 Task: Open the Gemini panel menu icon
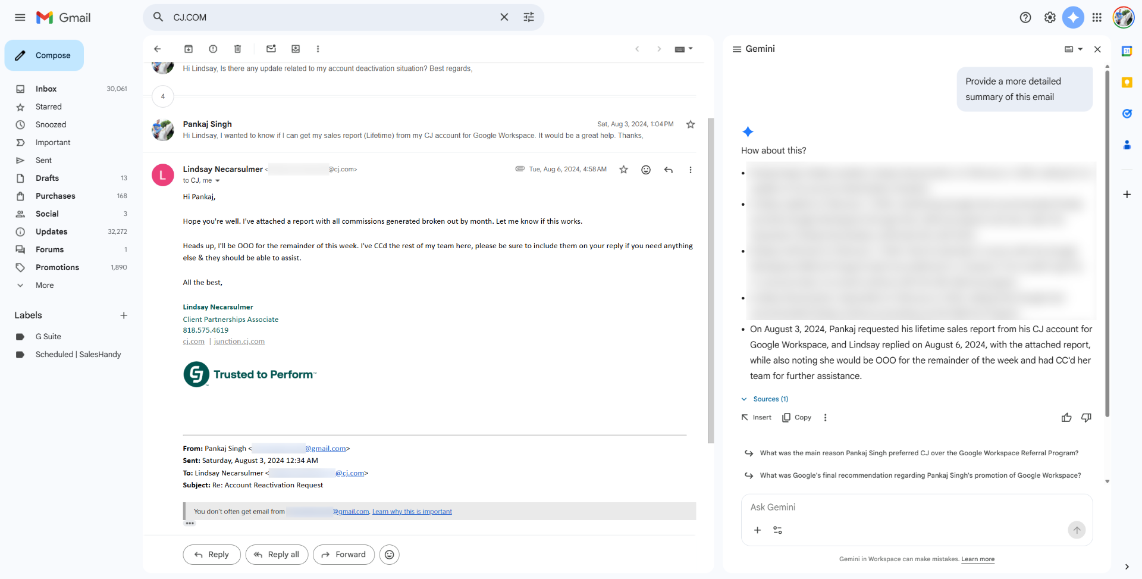pos(736,49)
